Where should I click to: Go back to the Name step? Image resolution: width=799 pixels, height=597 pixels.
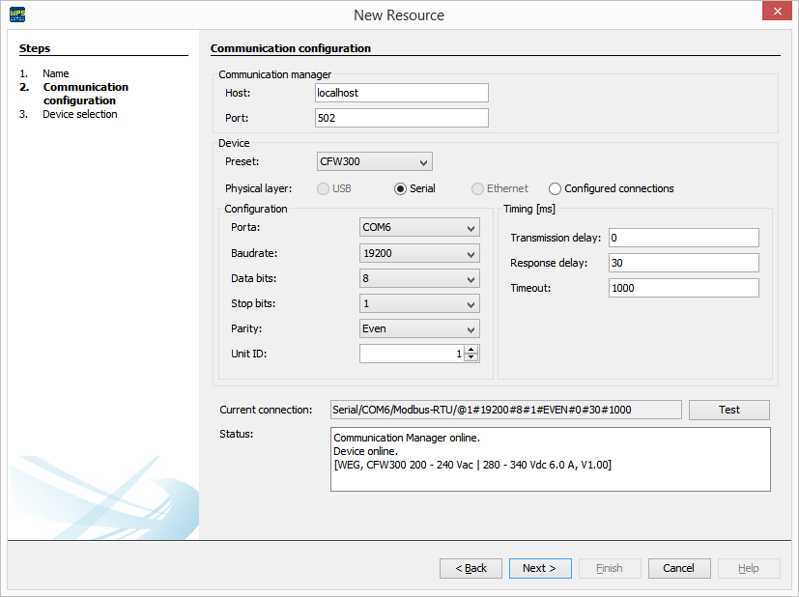(x=471, y=568)
